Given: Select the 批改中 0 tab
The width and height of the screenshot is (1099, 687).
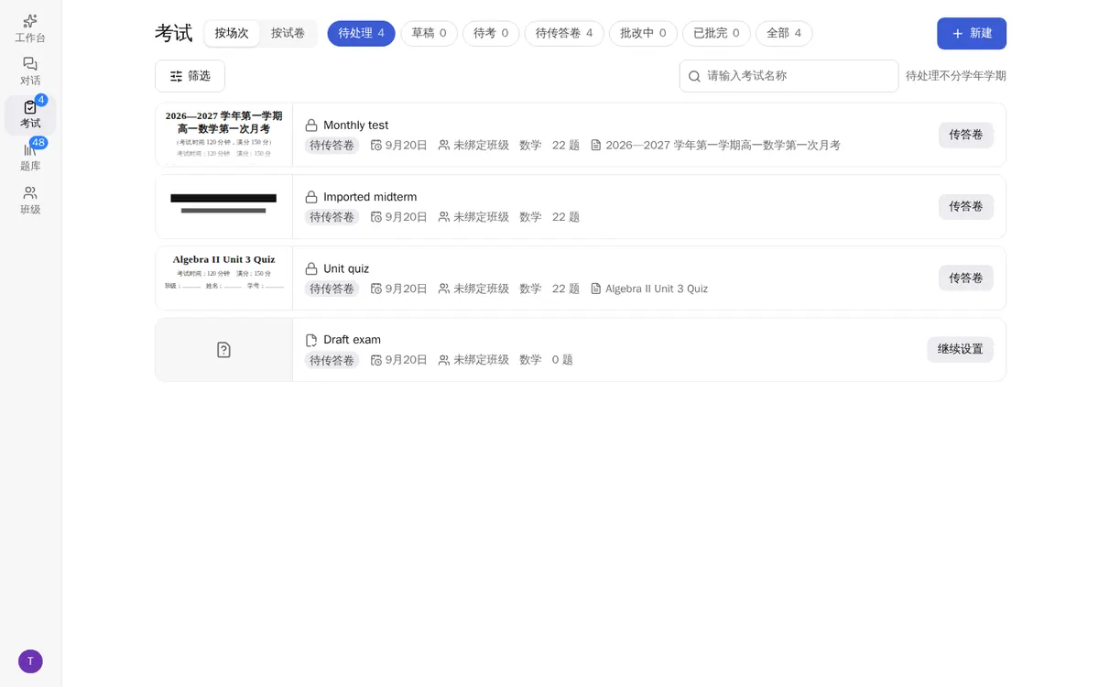Looking at the screenshot, I should [x=643, y=33].
